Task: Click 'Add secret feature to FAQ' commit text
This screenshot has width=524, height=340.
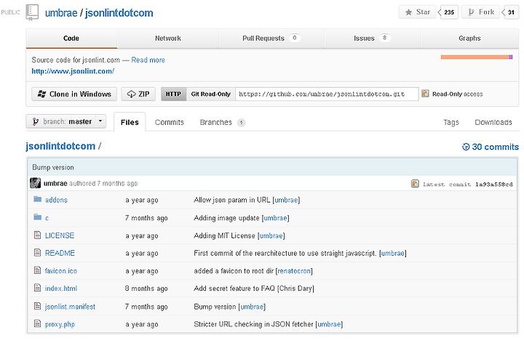Action: (x=234, y=288)
